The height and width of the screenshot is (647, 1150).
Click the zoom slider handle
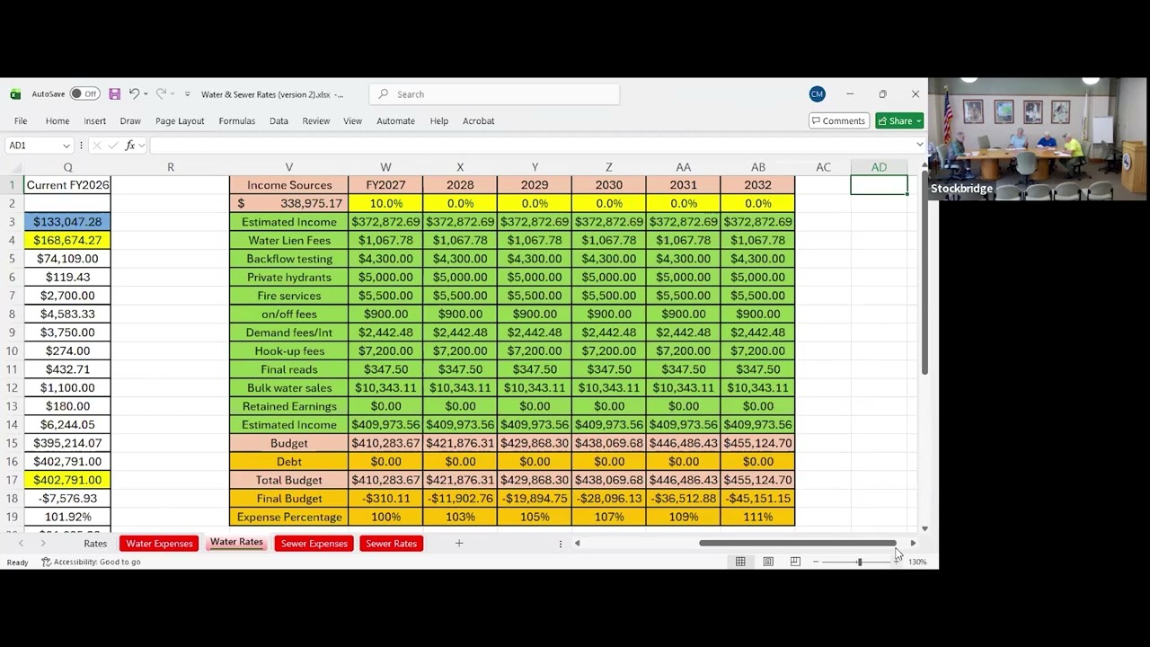[x=859, y=562]
